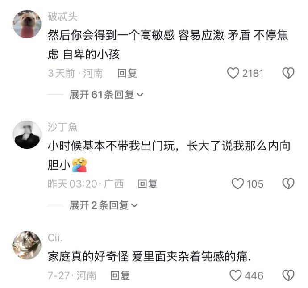The height and width of the screenshot is (288, 308).
Task: Tap broken heart on 沙丁魚's comment
Action: click(x=288, y=184)
